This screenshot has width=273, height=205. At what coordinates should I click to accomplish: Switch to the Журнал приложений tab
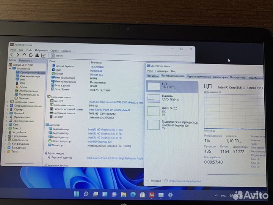coord(199,77)
